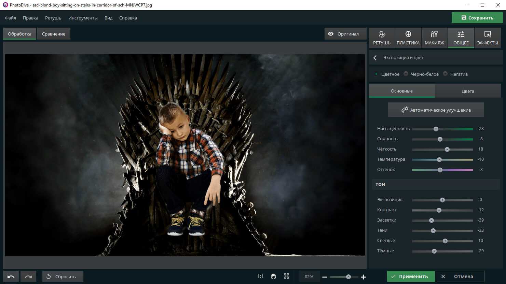Toggle the Оригинал preview eye button
Screen dimensions: 506x284
(344, 34)
